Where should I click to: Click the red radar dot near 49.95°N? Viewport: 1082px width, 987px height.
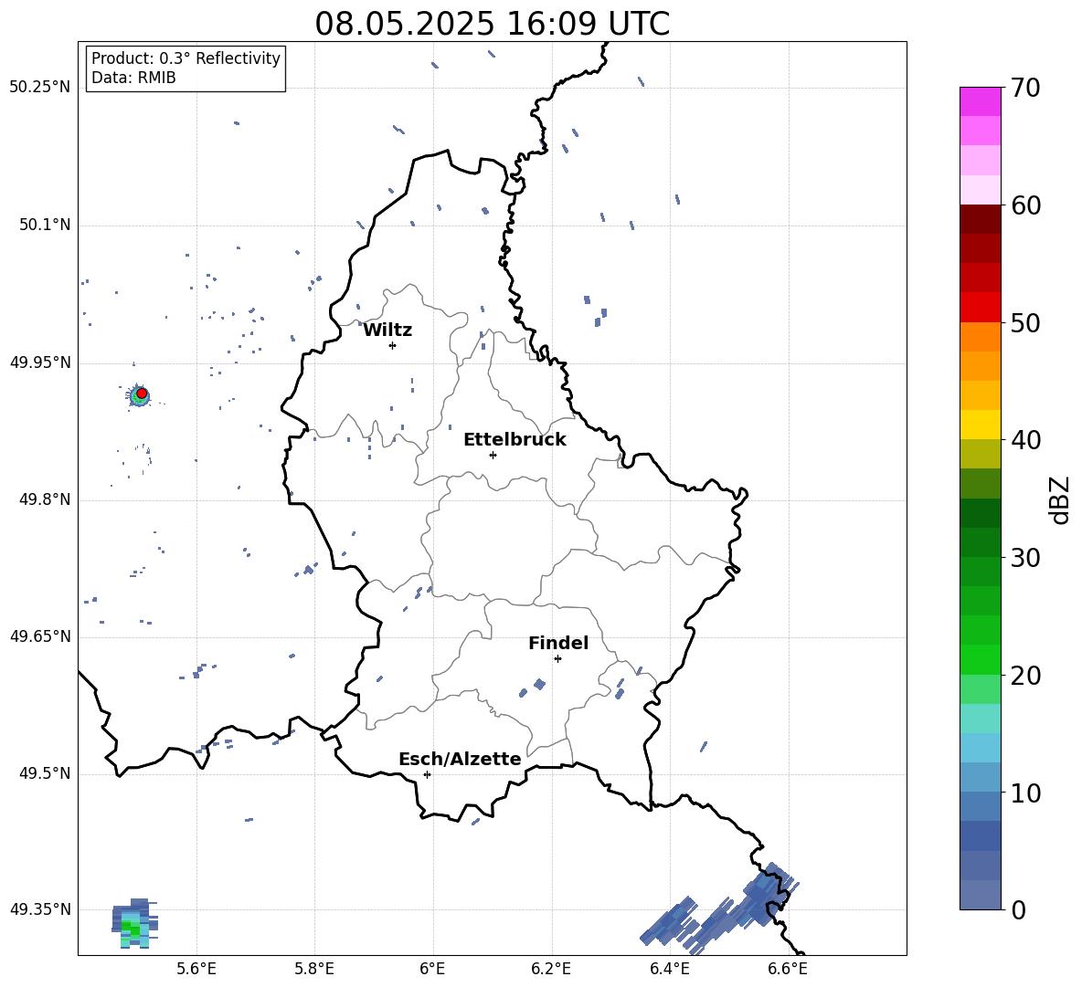click(142, 394)
